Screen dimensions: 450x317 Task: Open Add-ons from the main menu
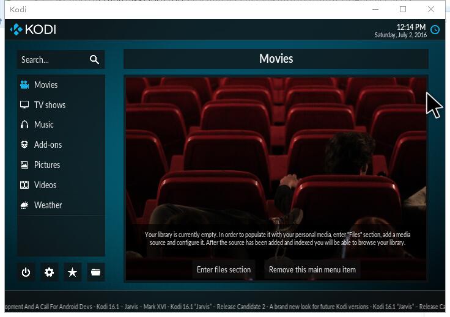point(48,145)
